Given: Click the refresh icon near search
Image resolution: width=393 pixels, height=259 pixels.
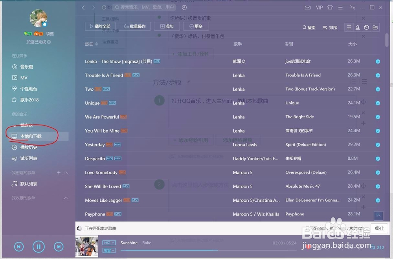Looking at the screenshot, I should pyautogui.click(x=104, y=7).
